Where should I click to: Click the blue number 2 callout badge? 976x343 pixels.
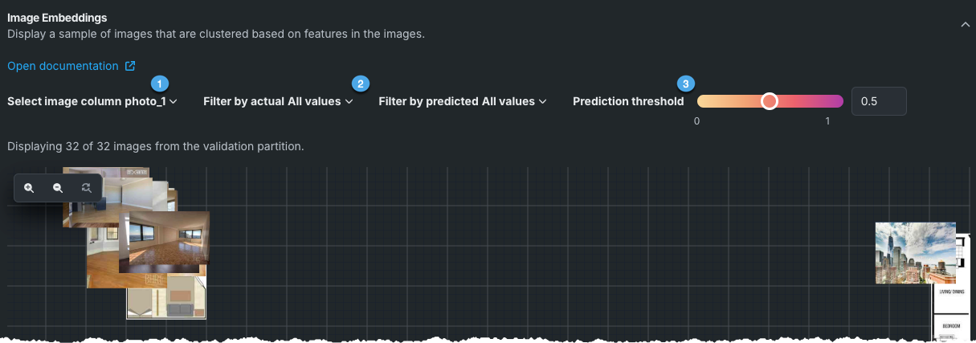361,84
